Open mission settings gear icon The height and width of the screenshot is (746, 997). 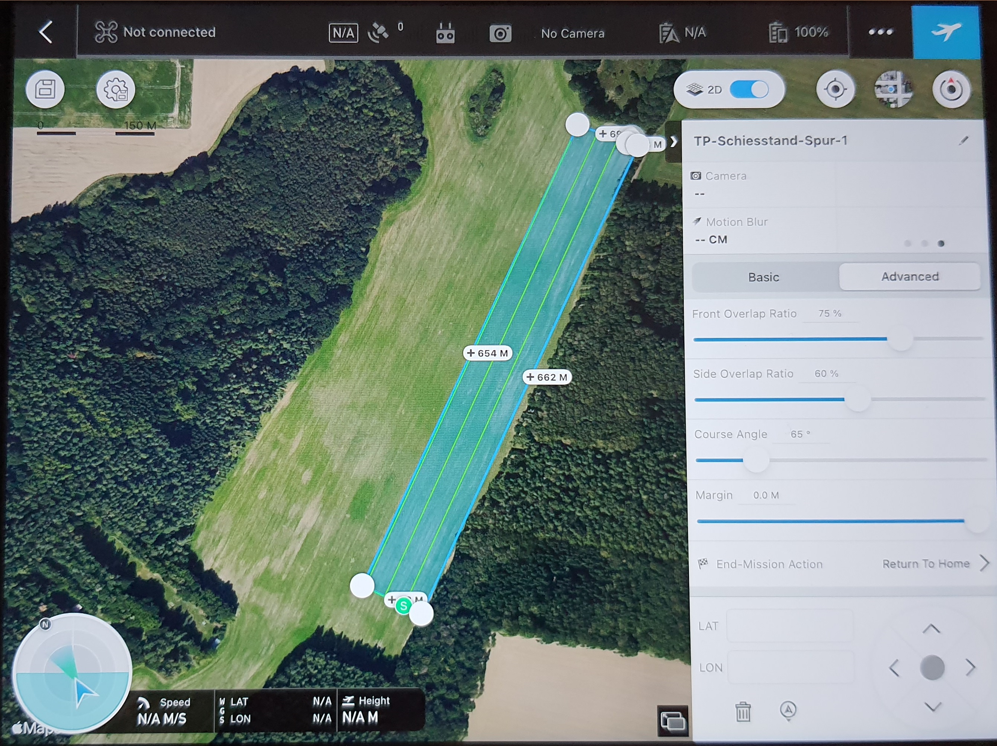click(x=116, y=90)
